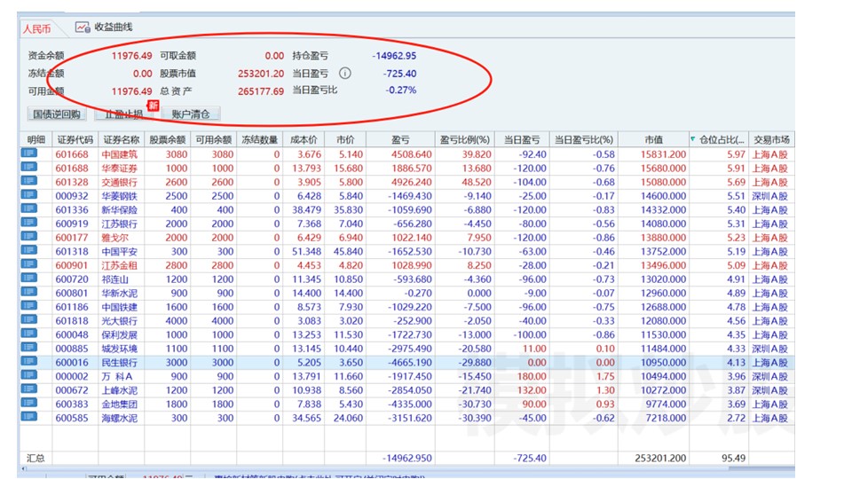852x479 pixels.
Task: Sort table by 市价 column header
Action: tap(345, 139)
